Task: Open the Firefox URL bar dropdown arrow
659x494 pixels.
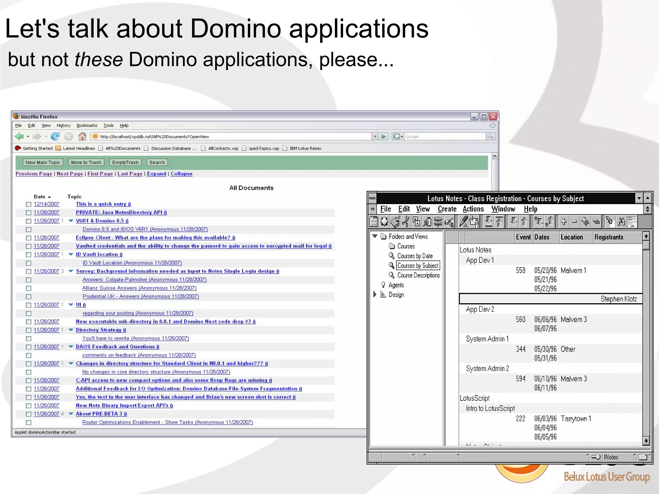Action: point(375,137)
